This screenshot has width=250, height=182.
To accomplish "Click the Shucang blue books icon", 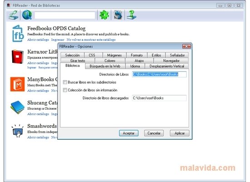I will click(18, 107).
